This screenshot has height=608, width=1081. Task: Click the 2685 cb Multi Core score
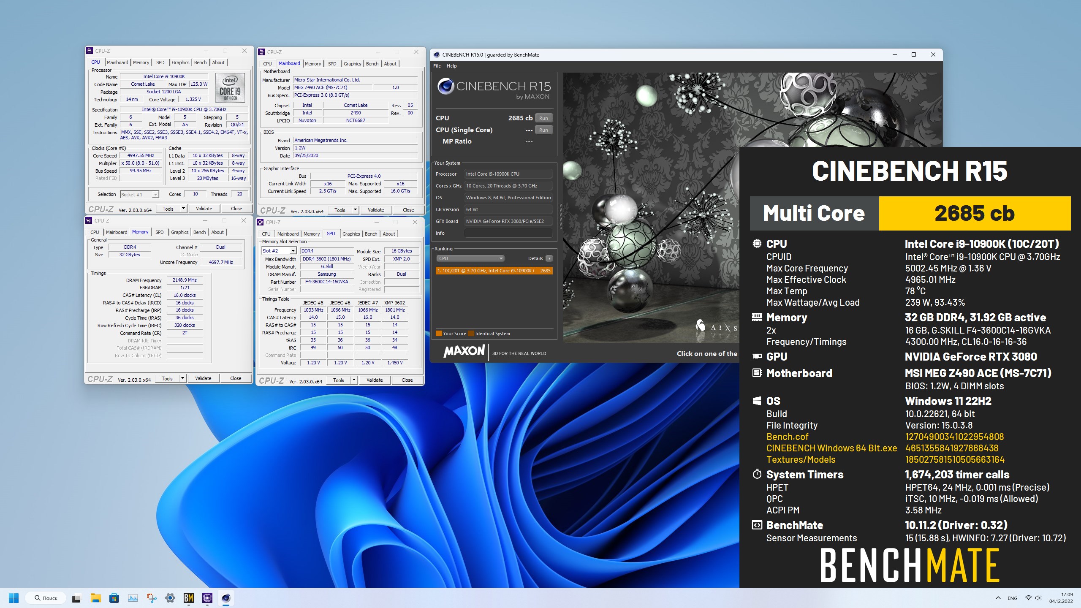pyautogui.click(x=975, y=213)
